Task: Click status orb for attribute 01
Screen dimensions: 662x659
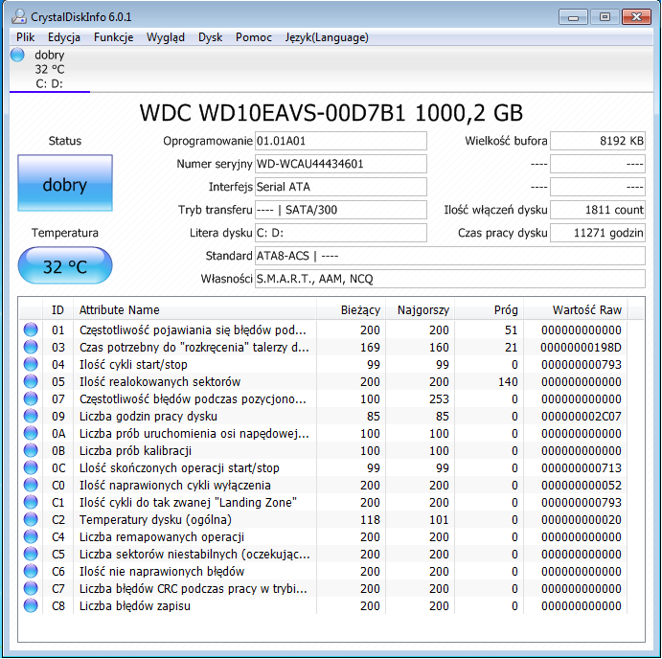Action: point(31,329)
